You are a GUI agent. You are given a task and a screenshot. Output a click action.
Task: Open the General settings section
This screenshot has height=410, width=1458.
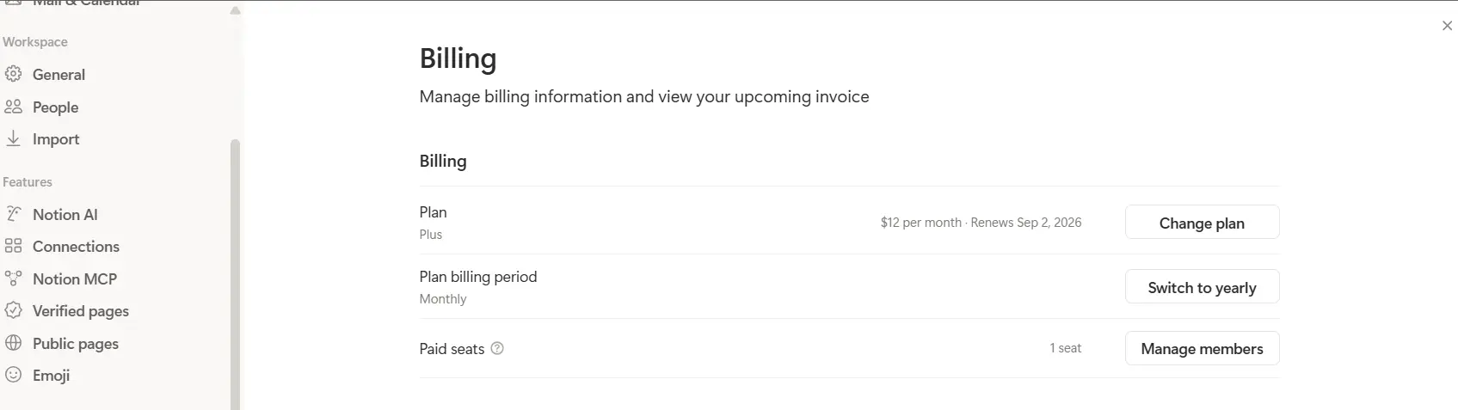tap(58, 75)
